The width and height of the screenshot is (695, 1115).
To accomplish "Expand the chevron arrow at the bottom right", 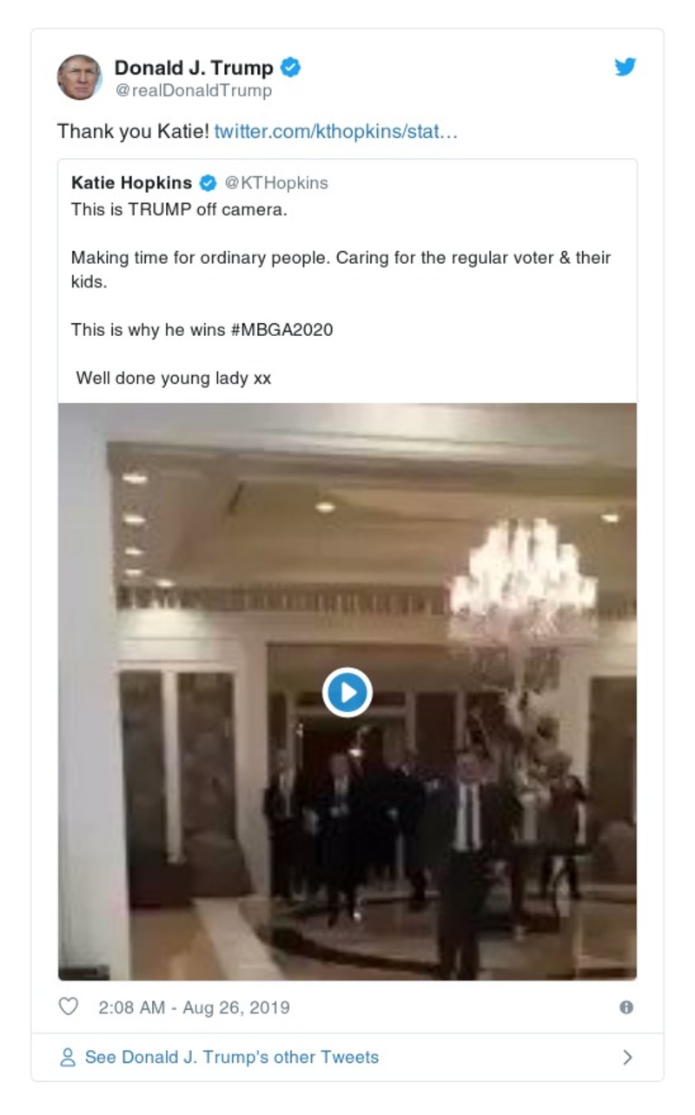I will (627, 1058).
